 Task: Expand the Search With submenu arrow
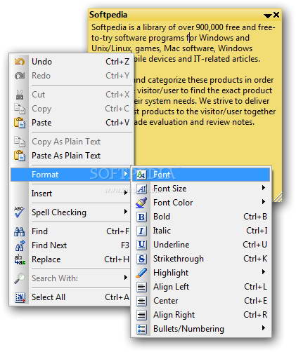click(126, 278)
